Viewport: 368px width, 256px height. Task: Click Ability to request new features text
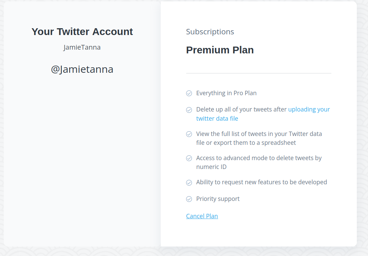point(262,182)
